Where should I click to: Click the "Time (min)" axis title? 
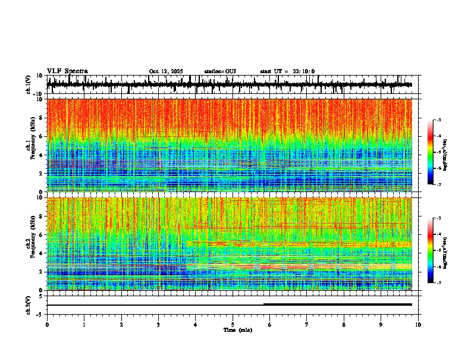tap(238, 330)
